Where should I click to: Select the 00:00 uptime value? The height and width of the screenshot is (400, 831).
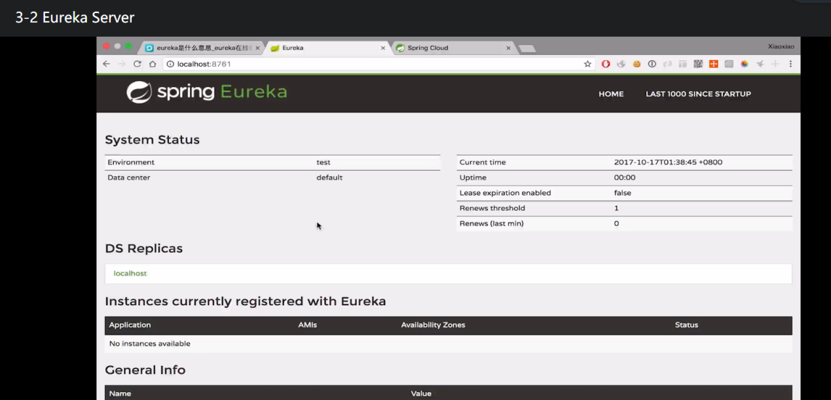[x=625, y=178]
